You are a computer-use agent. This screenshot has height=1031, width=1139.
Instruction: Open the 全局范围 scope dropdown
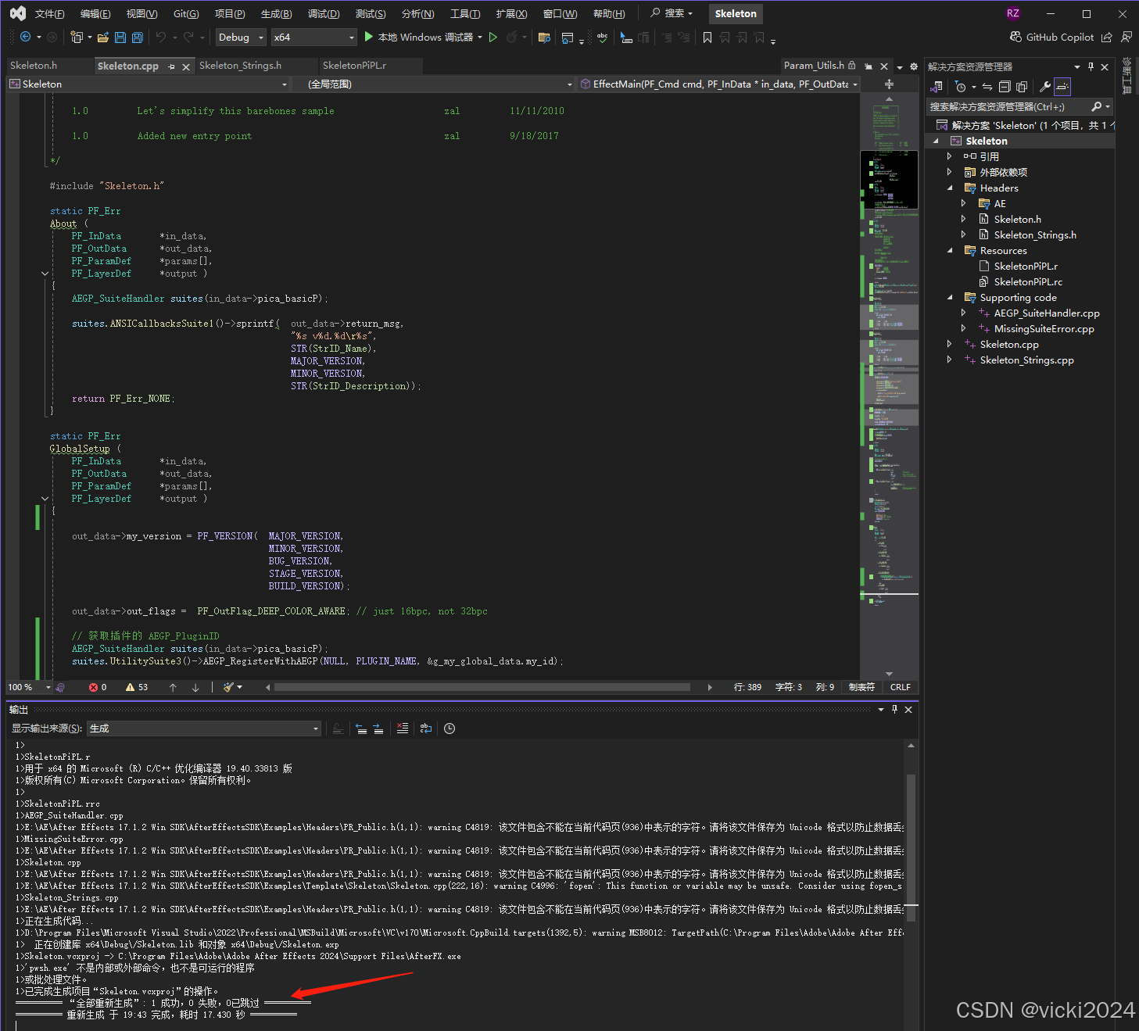[435, 84]
